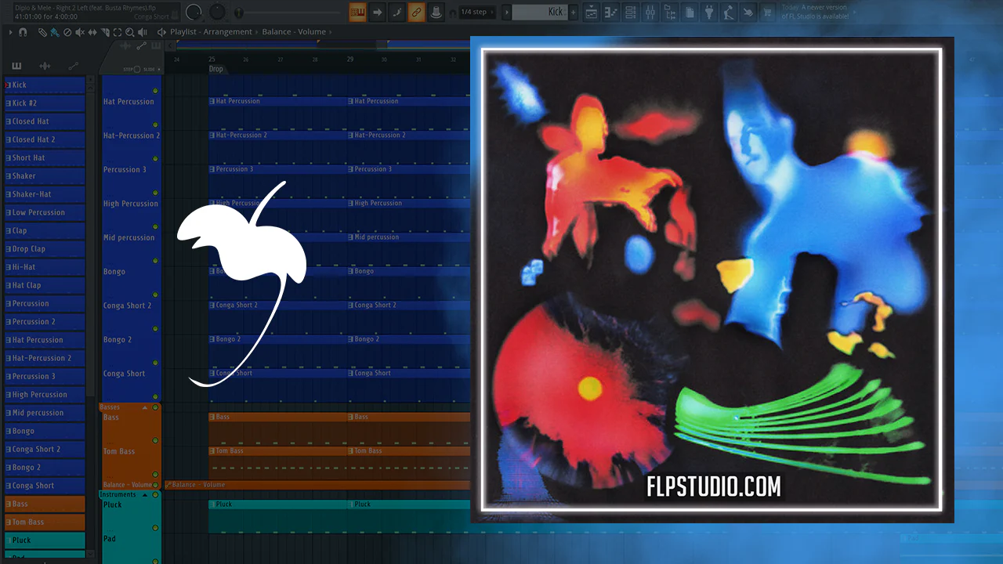Select the playlist Draw pencil tool
The width and height of the screenshot is (1003, 564).
(45, 32)
